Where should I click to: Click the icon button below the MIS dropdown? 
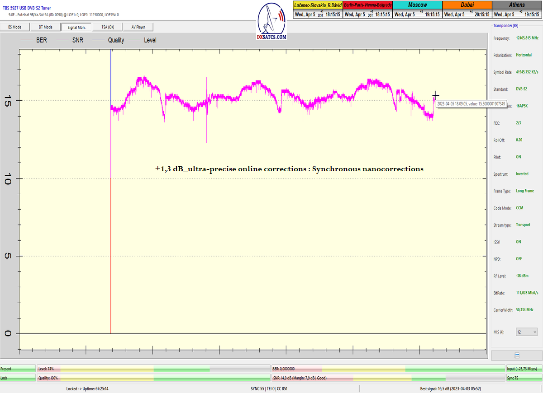coord(517,356)
